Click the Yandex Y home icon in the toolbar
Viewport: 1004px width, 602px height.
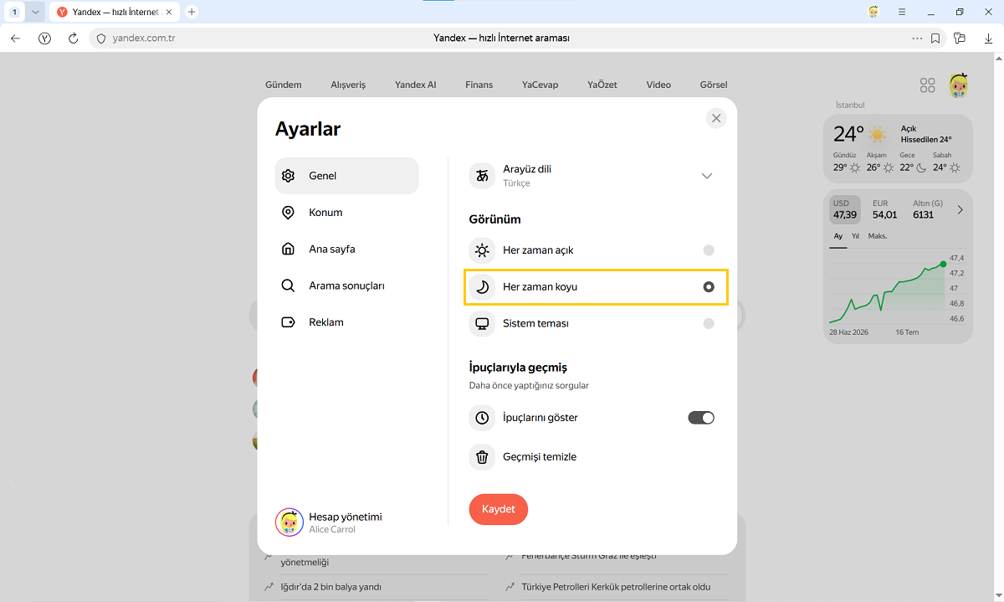44,39
